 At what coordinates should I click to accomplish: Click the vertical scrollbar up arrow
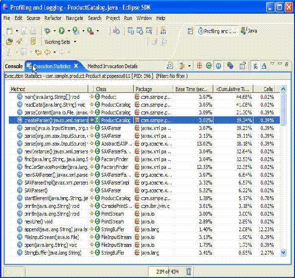[284, 95]
